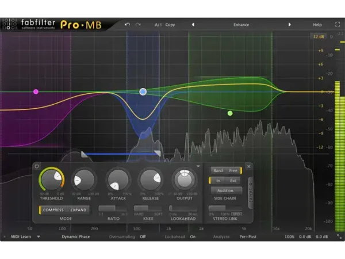Click the undo arrow icon

pyautogui.click(x=127, y=24)
